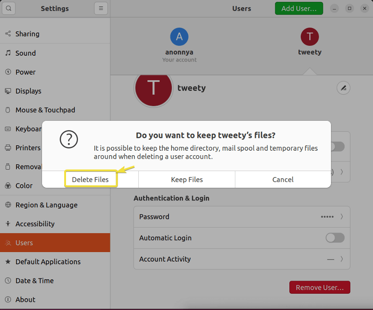This screenshot has width=373, height=310.
Task: Click the Settings title text
Action: click(x=55, y=9)
